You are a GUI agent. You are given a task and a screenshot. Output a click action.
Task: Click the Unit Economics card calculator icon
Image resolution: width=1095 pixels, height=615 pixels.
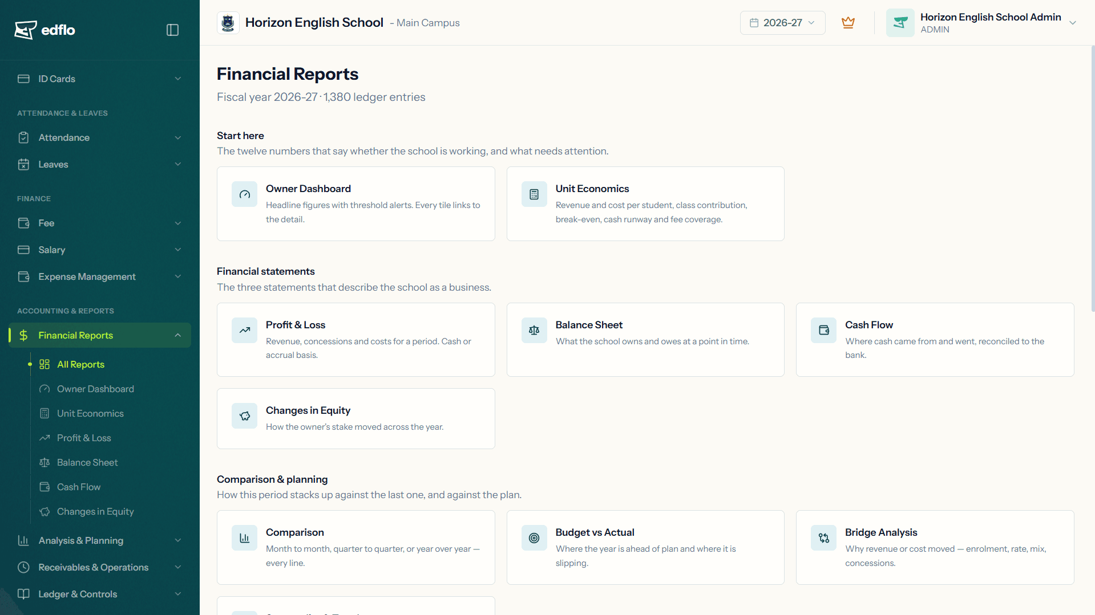[x=534, y=194]
